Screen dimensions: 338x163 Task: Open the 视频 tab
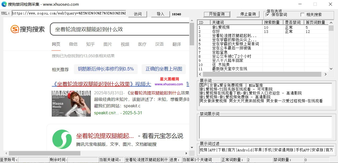coord(125,44)
